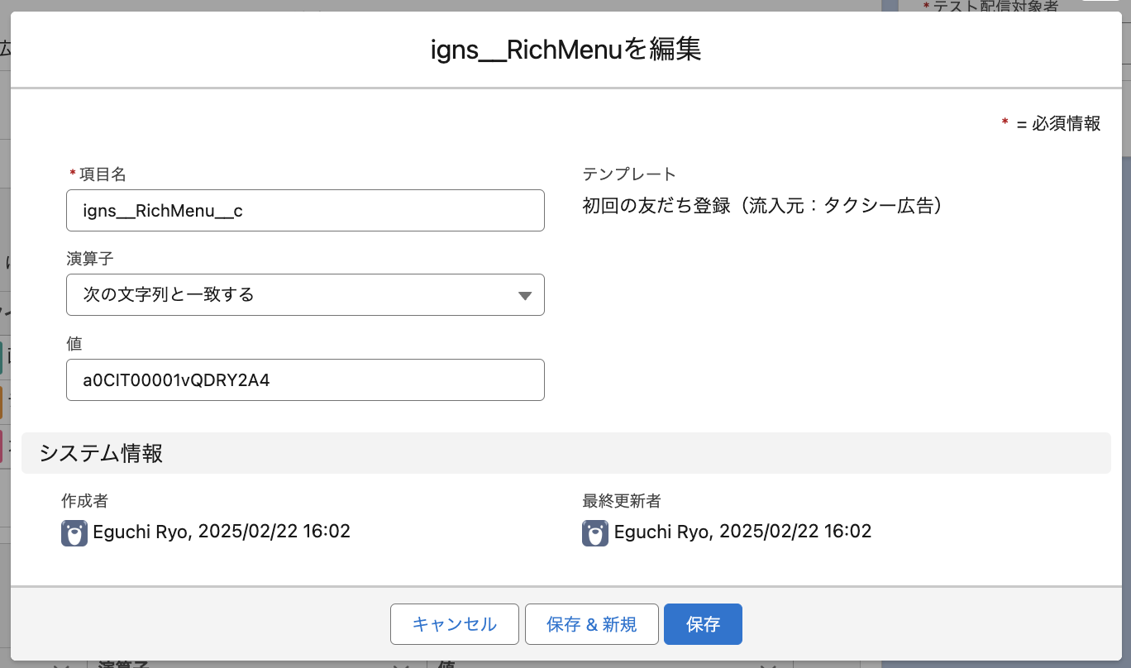The width and height of the screenshot is (1131, 668).
Task: Click the avatar icon under 作成者
Action: 74,532
